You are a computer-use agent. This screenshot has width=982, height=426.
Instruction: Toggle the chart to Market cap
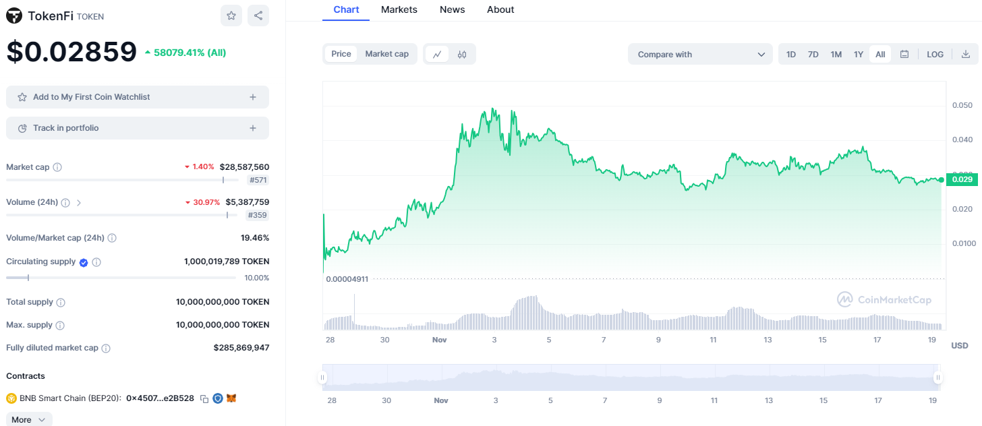click(x=386, y=54)
